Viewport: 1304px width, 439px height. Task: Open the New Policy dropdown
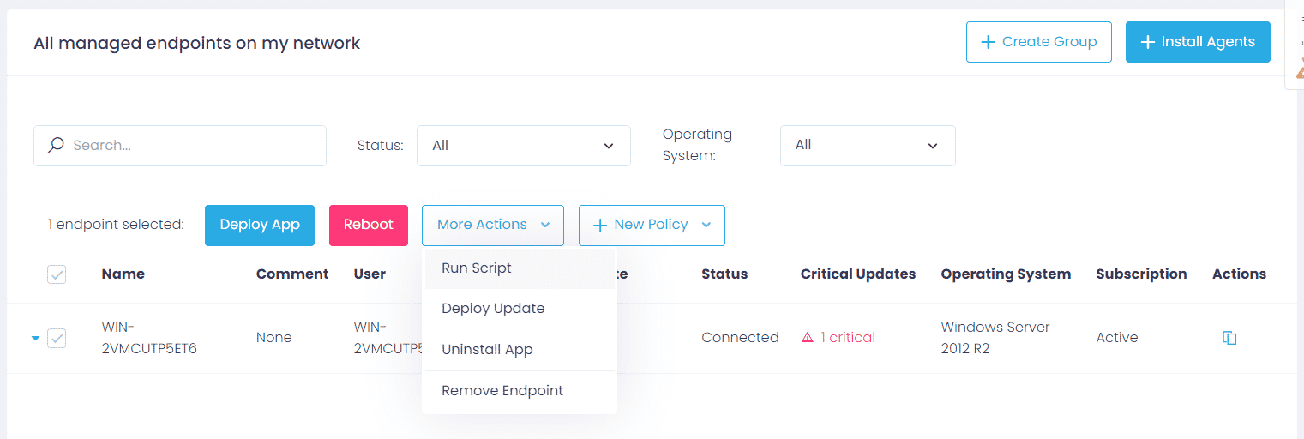tap(652, 225)
